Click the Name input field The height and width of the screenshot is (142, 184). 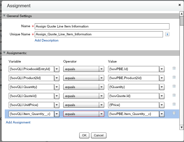click(x=102, y=26)
